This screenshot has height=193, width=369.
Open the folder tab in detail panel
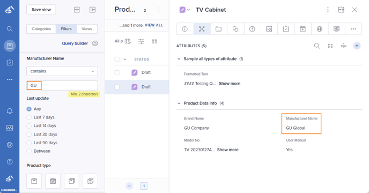point(219,29)
